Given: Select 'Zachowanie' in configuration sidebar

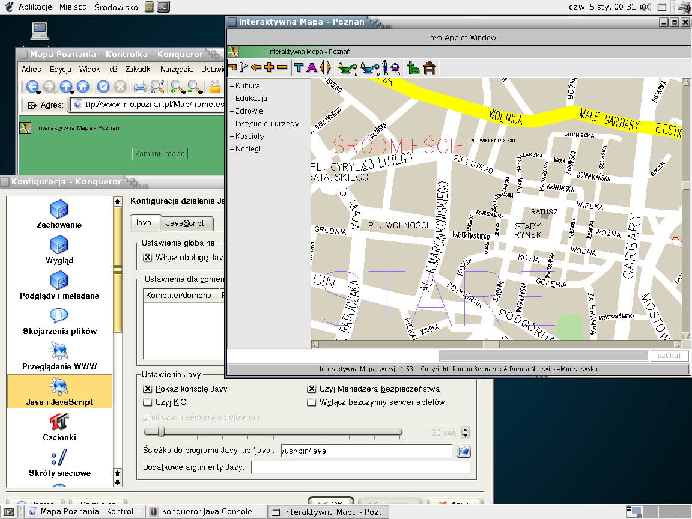Looking at the screenshot, I should [59, 214].
